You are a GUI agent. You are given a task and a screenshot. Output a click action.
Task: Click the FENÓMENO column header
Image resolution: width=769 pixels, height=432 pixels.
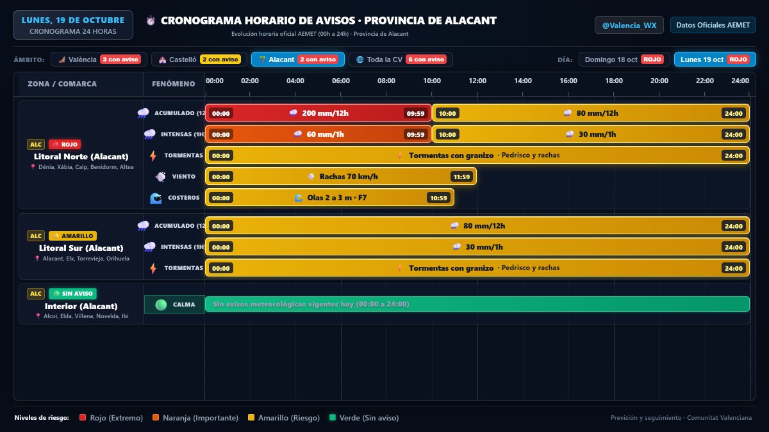(174, 84)
